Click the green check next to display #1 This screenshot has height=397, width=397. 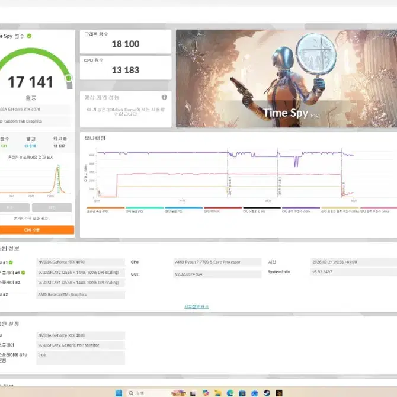tap(23, 273)
